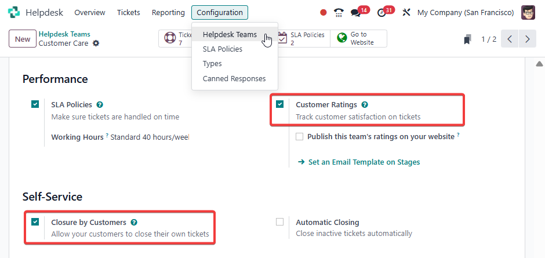Open My Company (San Francisco) company switcher
The image size is (545, 258).
tap(465, 12)
